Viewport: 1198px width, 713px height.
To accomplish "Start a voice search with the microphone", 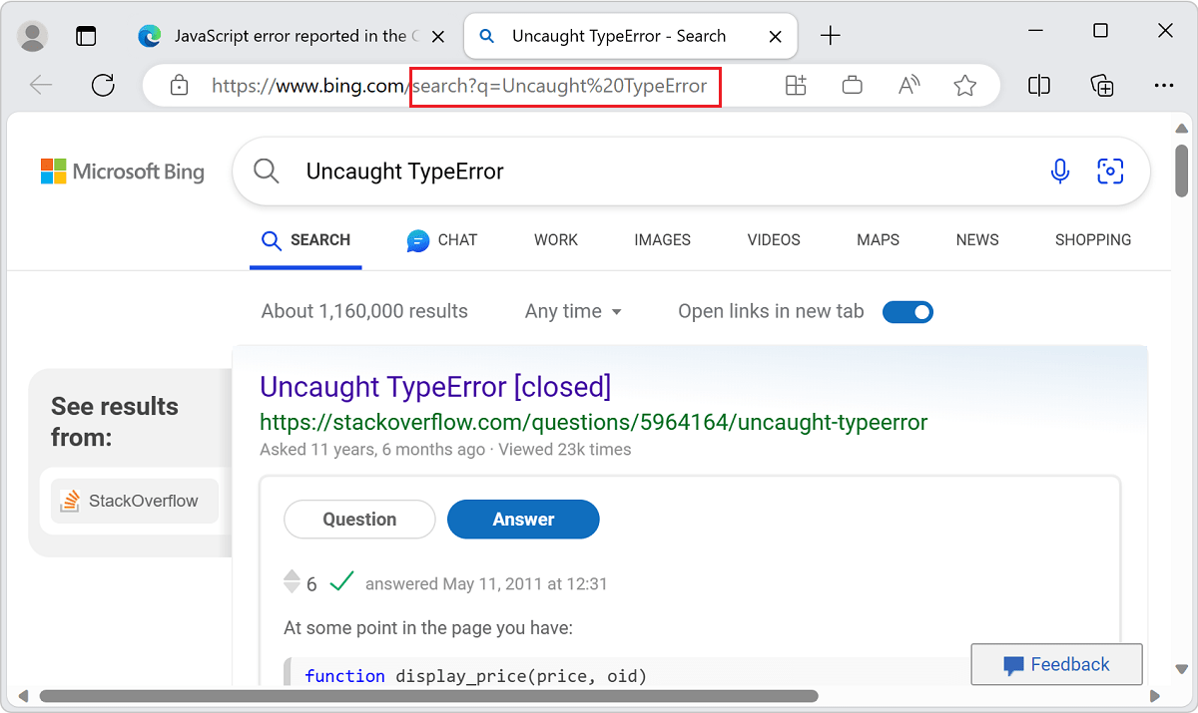I will (x=1059, y=172).
